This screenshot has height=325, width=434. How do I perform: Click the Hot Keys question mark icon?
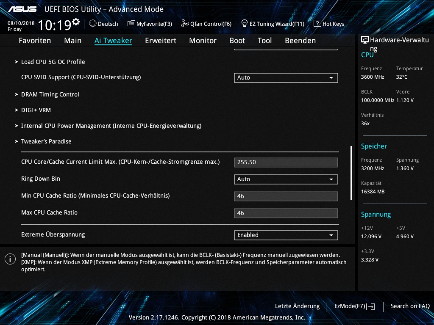317,24
